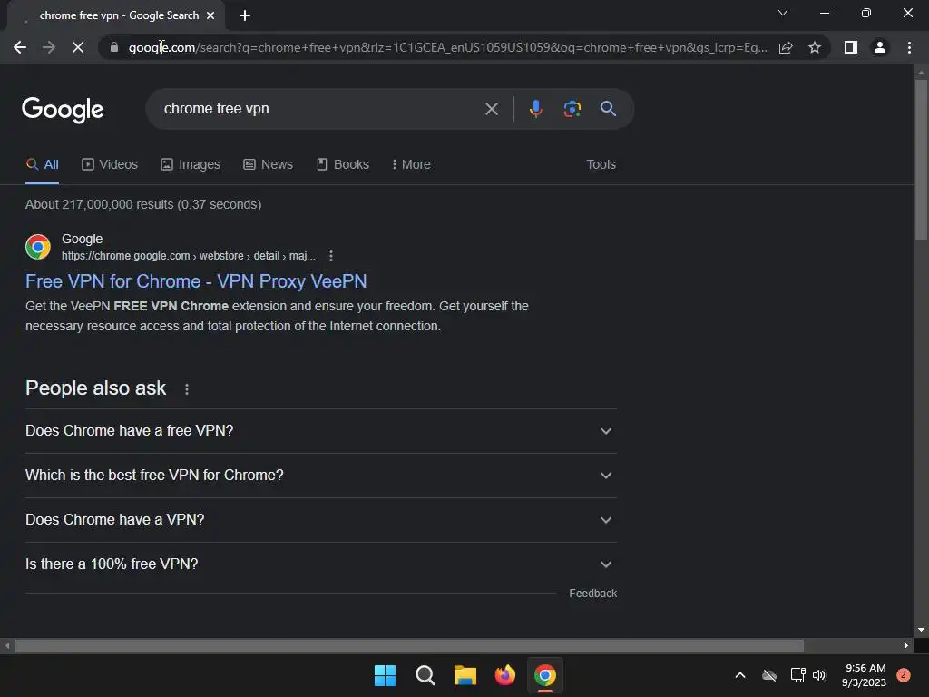Switch to Images results tab
This screenshot has height=697, width=929.
(x=191, y=165)
